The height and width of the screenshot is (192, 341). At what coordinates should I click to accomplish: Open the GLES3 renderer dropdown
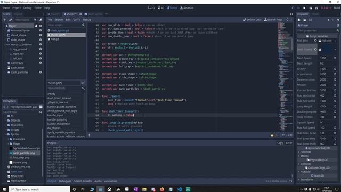(x=326, y=8)
